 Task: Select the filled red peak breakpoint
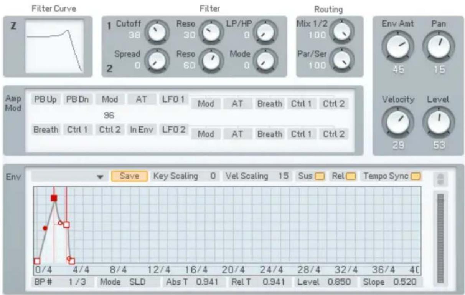point(54,198)
